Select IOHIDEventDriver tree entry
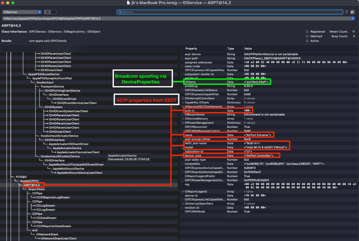The image size is (359, 241). 65,99
